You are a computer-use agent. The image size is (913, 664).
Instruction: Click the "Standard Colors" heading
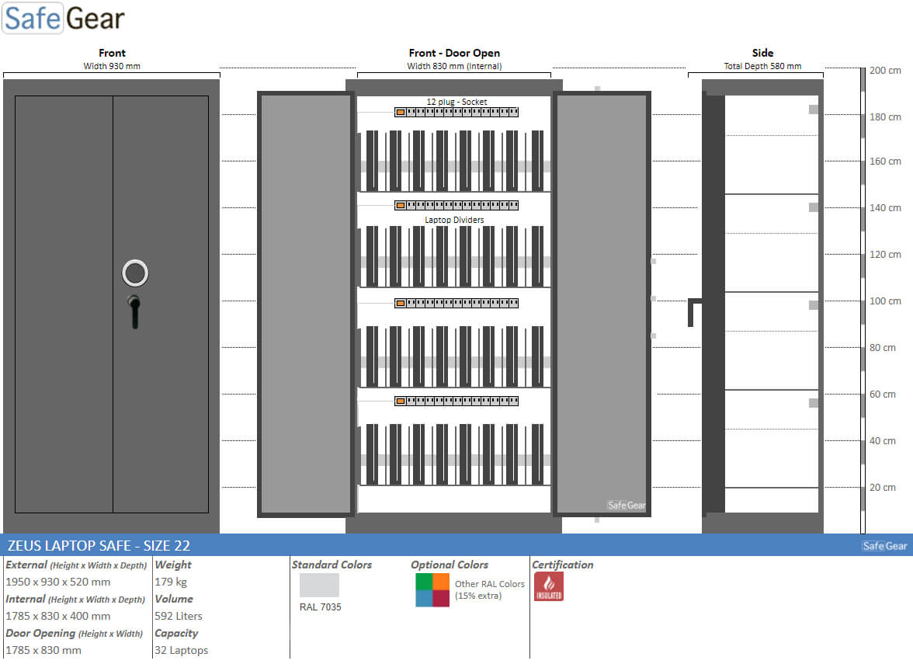pos(332,565)
